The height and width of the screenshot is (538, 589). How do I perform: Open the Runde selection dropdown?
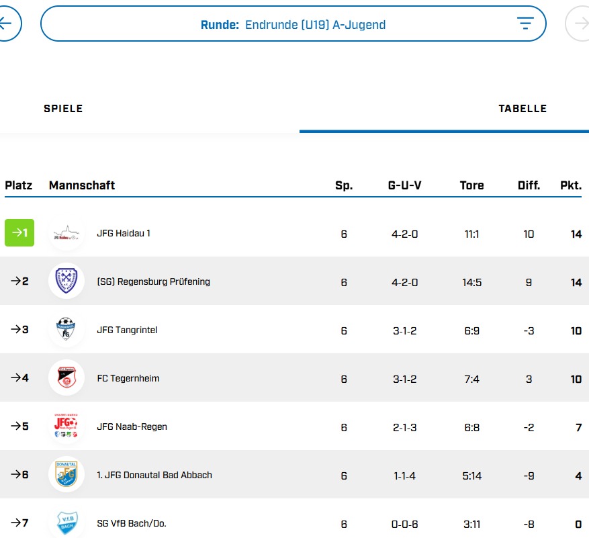pos(293,24)
